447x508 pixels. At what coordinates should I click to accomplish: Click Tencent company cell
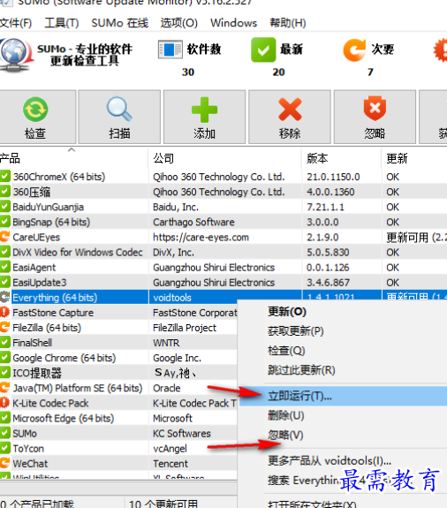pyautogui.click(x=170, y=464)
